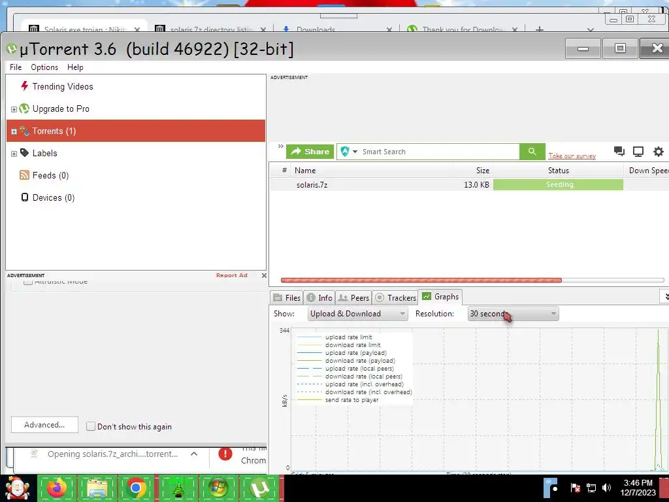This screenshot has height=502, width=669.
Task: Open Preferences gear icon
Action: pos(659,152)
